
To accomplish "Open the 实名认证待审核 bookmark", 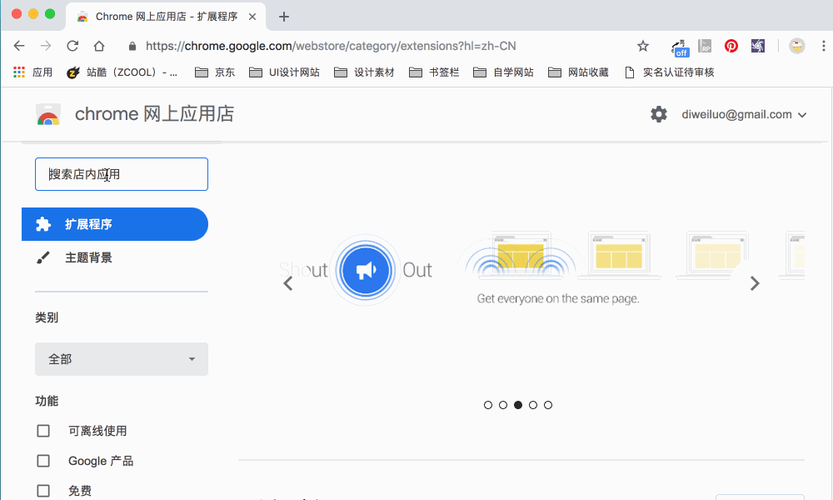I will point(670,72).
